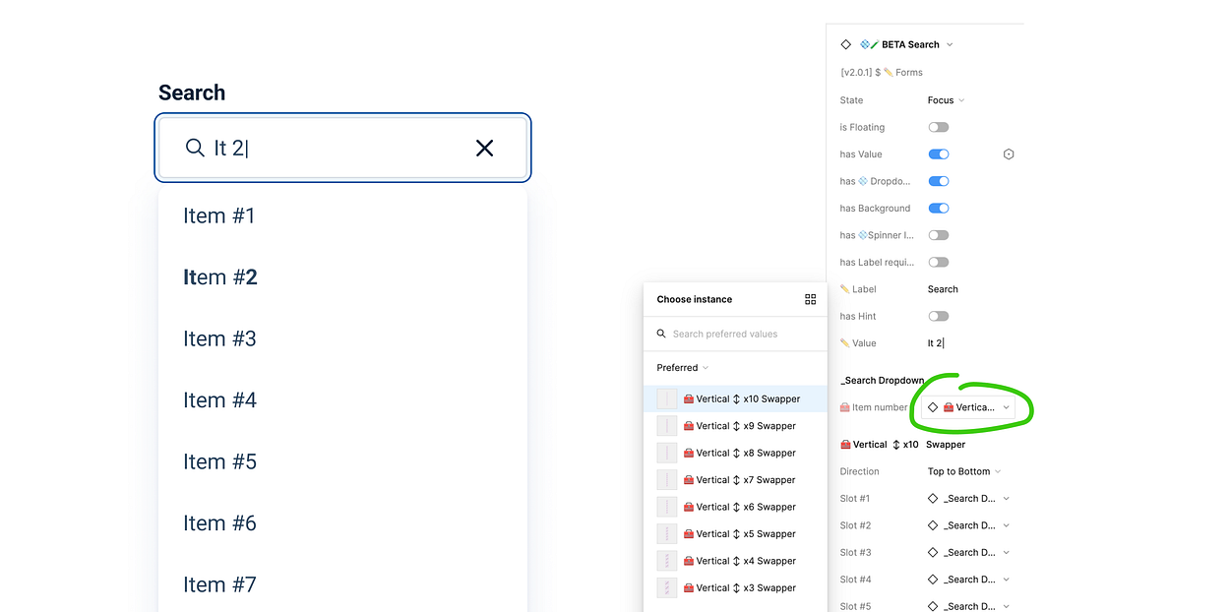The width and height of the screenshot is (1230, 612).
Task: Choose Vertical x7 Swapper instance
Action: (735, 480)
